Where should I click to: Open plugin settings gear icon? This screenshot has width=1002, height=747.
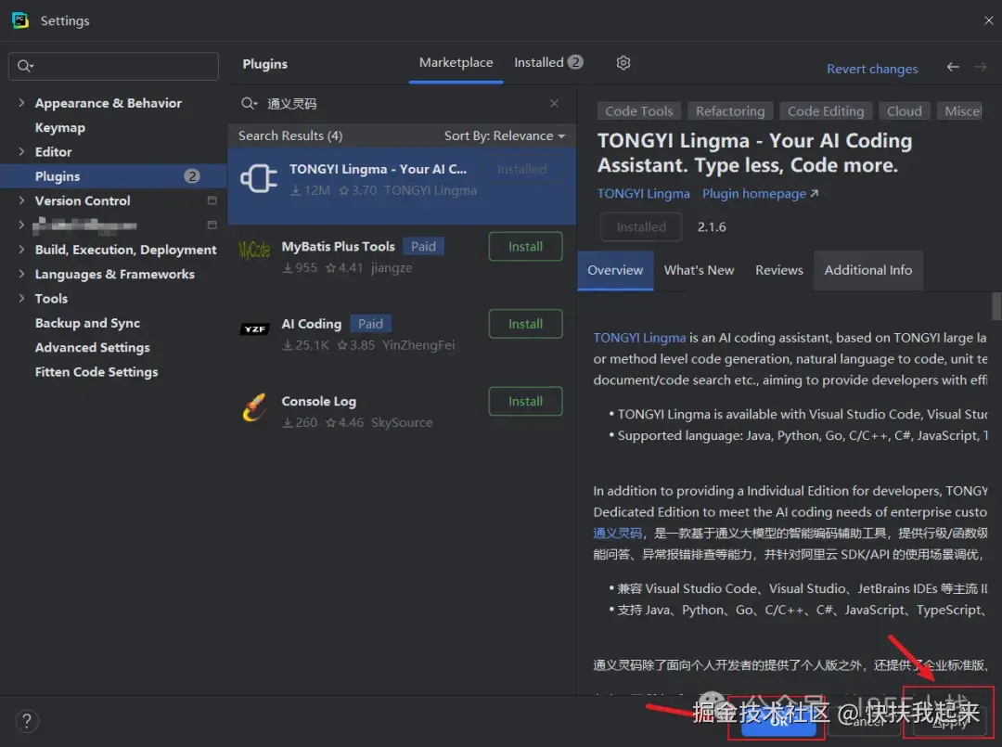623,62
